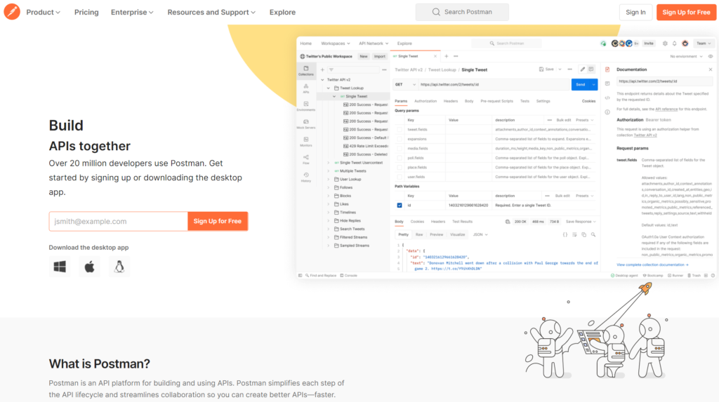Open the Resources and Support dropdown
Image resolution: width=719 pixels, height=402 pixels.
coord(211,13)
